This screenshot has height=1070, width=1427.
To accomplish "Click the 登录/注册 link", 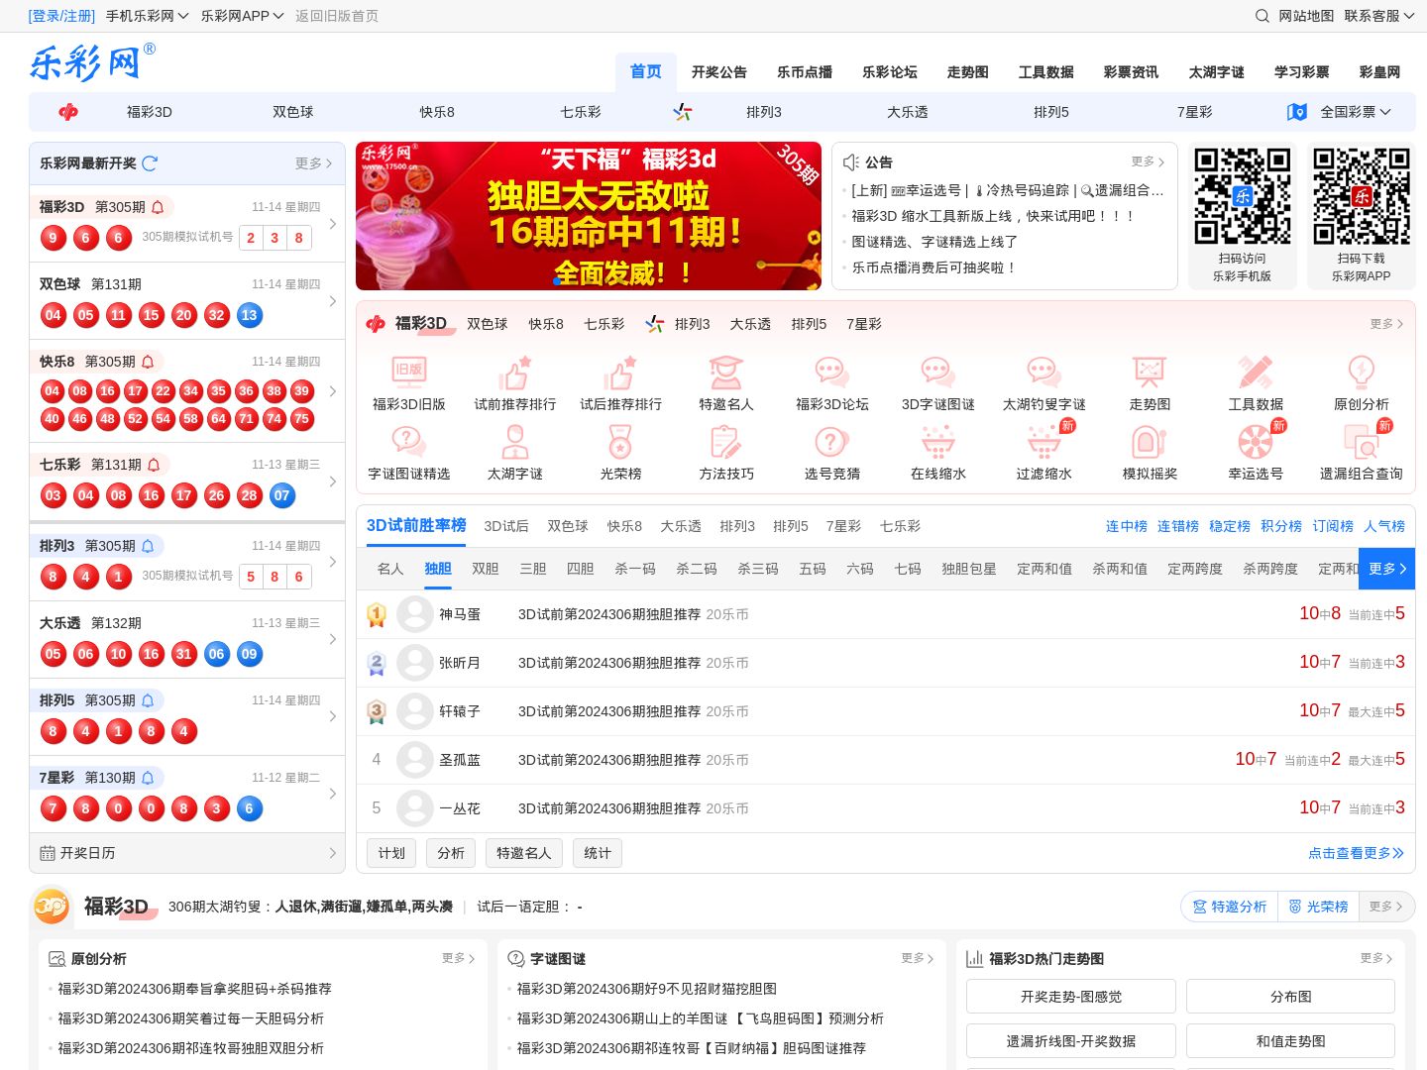I will coord(61,16).
